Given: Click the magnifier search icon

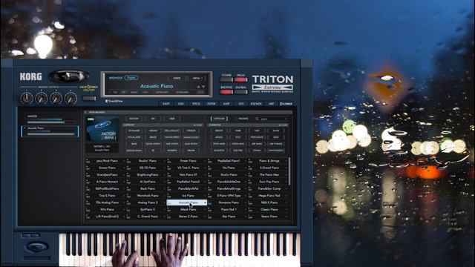Looking at the screenshot, I should [x=257, y=119].
